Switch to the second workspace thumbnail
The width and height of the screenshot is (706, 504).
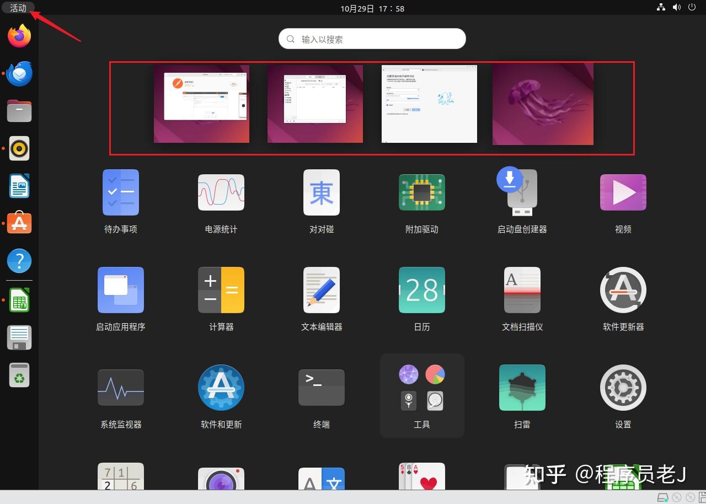tap(315, 104)
